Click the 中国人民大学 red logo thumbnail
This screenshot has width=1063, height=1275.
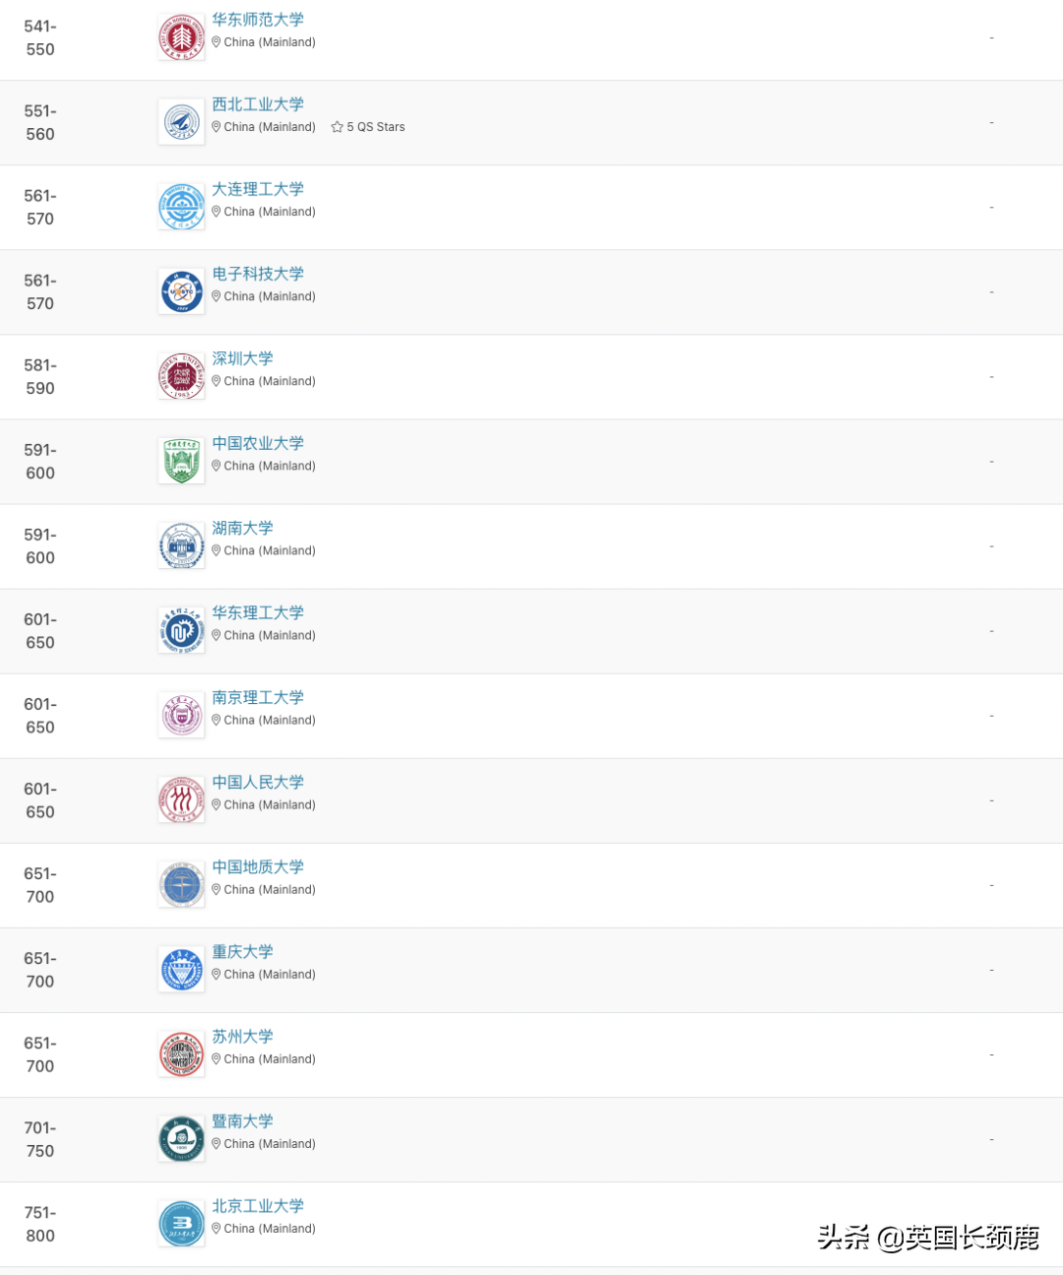181,800
